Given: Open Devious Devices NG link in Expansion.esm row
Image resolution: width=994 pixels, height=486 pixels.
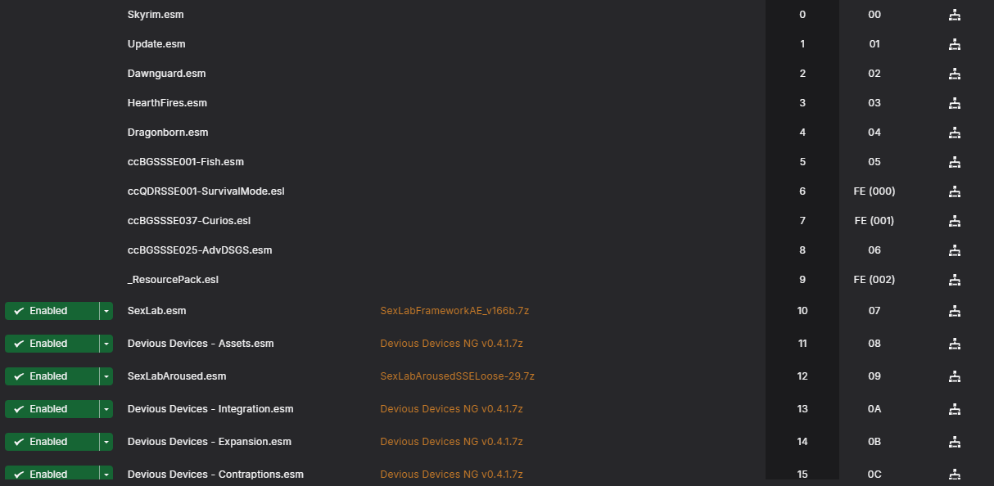Looking at the screenshot, I should coord(451,442).
